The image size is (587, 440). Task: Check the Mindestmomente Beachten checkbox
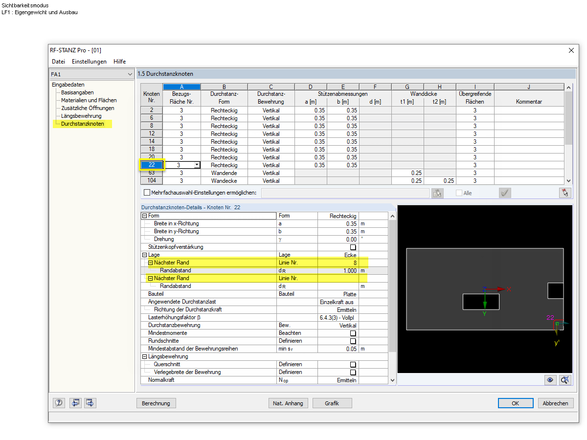click(x=353, y=333)
